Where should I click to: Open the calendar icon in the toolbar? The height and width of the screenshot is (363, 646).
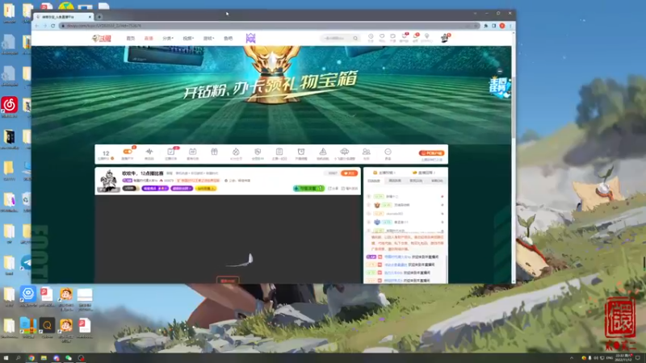(x=192, y=153)
